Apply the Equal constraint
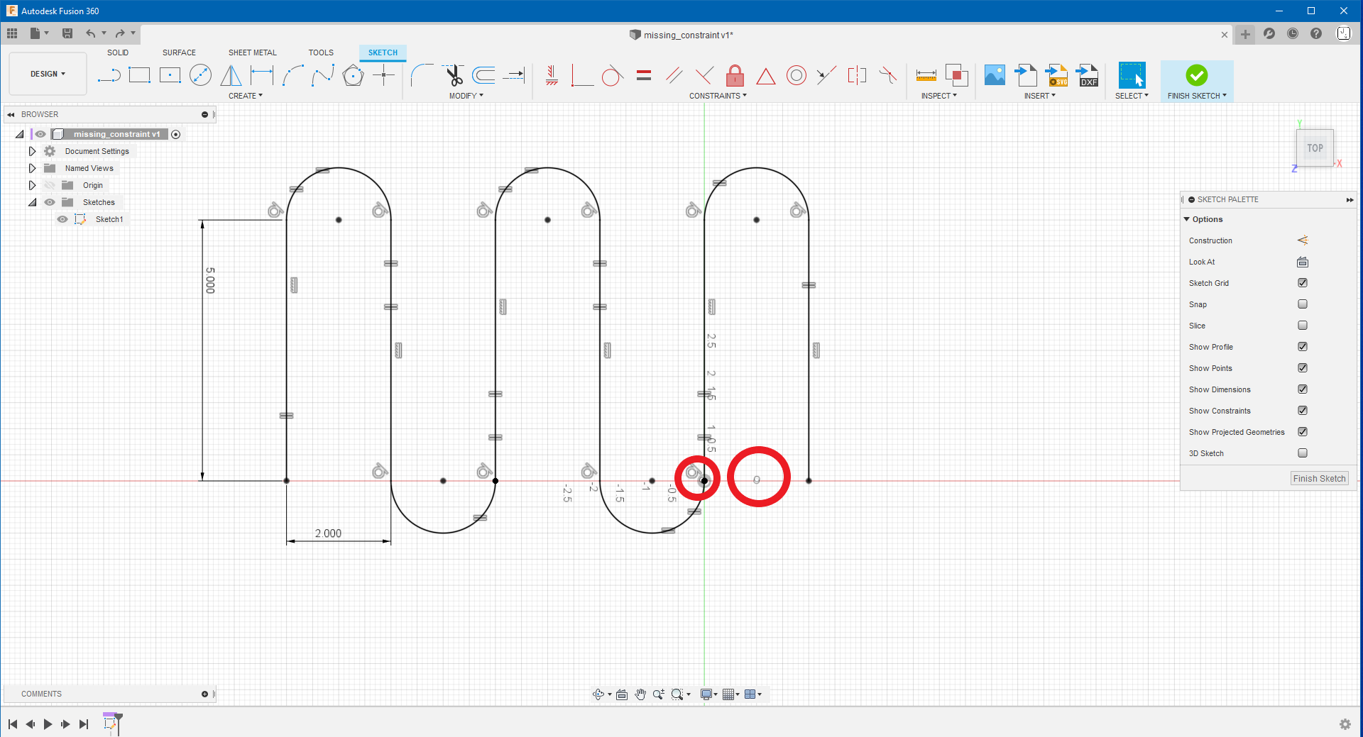The width and height of the screenshot is (1363, 737). [x=644, y=75]
